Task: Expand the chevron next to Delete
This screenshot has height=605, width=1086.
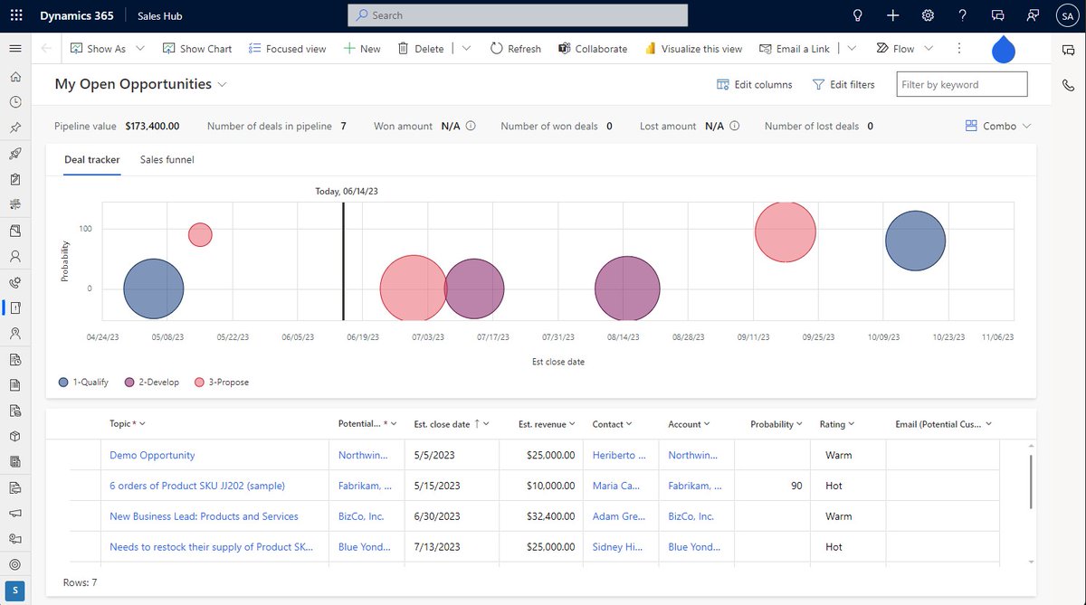Action: pyautogui.click(x=466, y=49)
